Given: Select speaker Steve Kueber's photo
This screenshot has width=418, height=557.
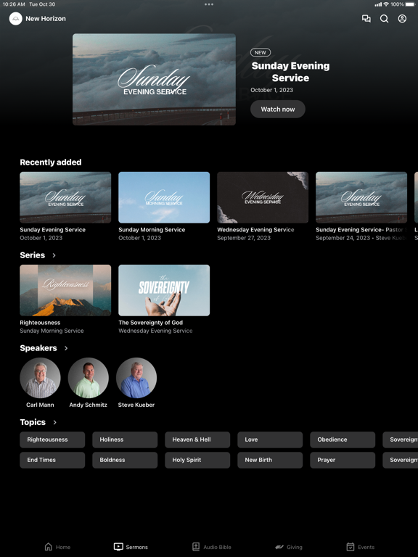Looking at the screenshot, I should [x=136, y=378].
